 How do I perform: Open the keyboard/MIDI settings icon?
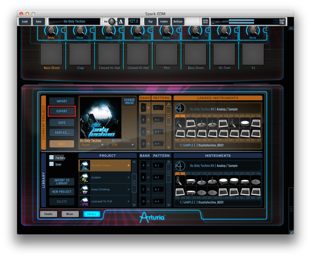click(205, 22)
